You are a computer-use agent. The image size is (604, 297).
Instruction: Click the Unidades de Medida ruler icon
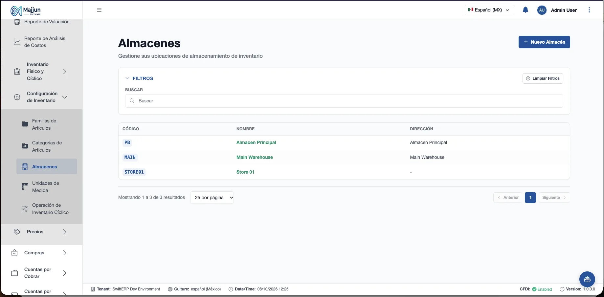(25, 186)
